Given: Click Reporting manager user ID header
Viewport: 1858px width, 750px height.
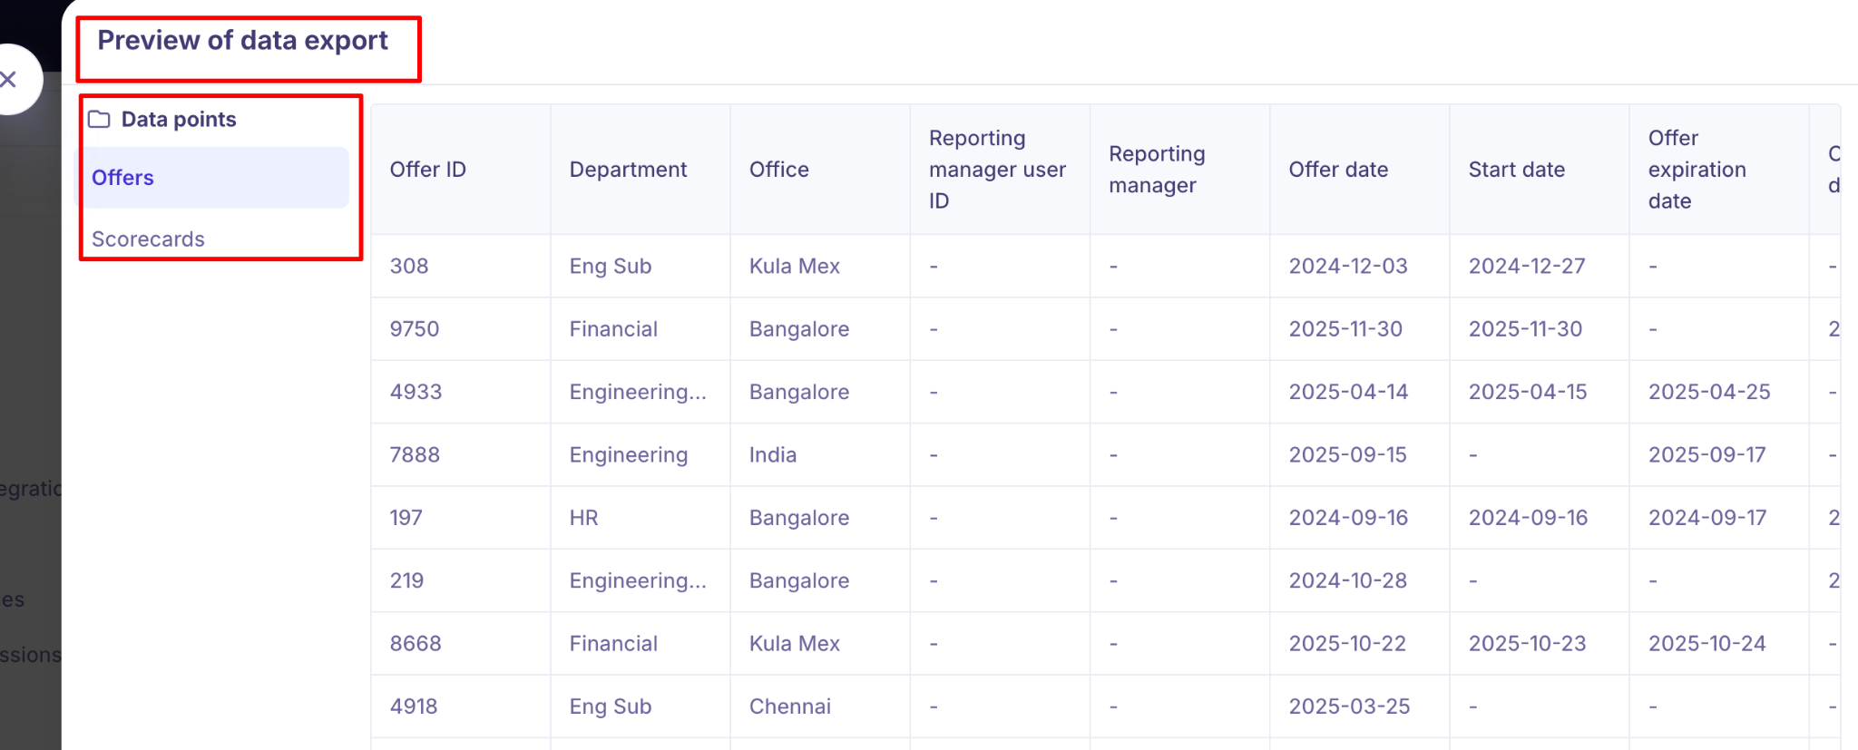Looking at the screenshot, I should click(x=996, y=170).
